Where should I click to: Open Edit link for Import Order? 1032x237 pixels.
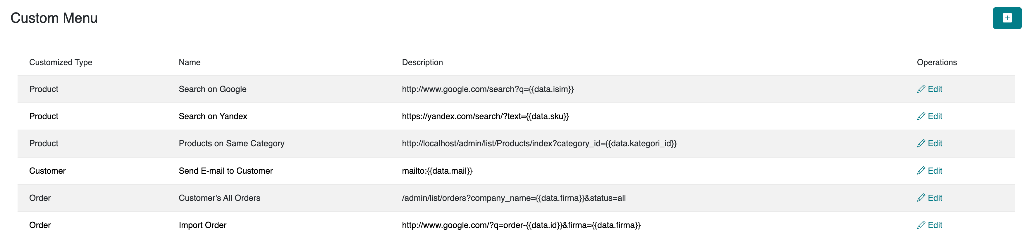(935, 225)
